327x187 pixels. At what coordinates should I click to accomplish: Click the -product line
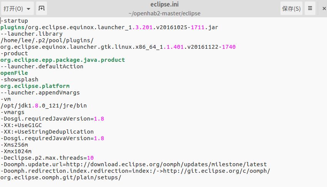14,53
